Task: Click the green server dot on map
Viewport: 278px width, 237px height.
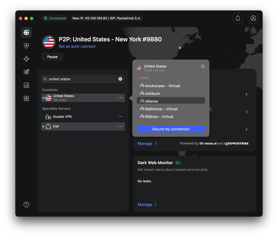Action: point(180,48)
